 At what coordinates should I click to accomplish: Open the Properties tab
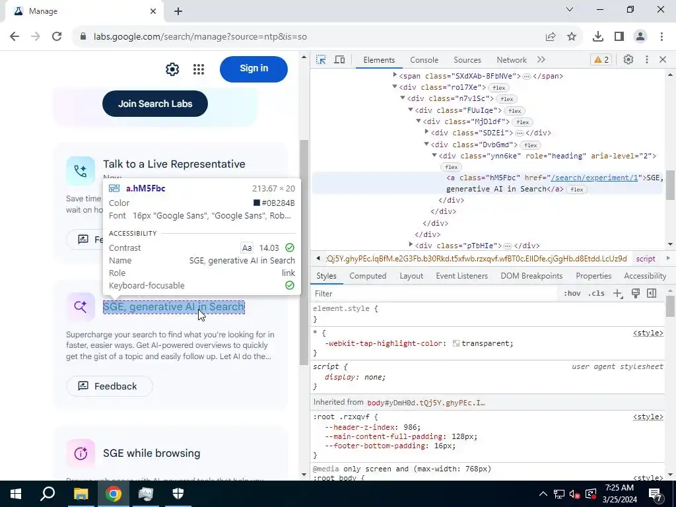[593, 276]
